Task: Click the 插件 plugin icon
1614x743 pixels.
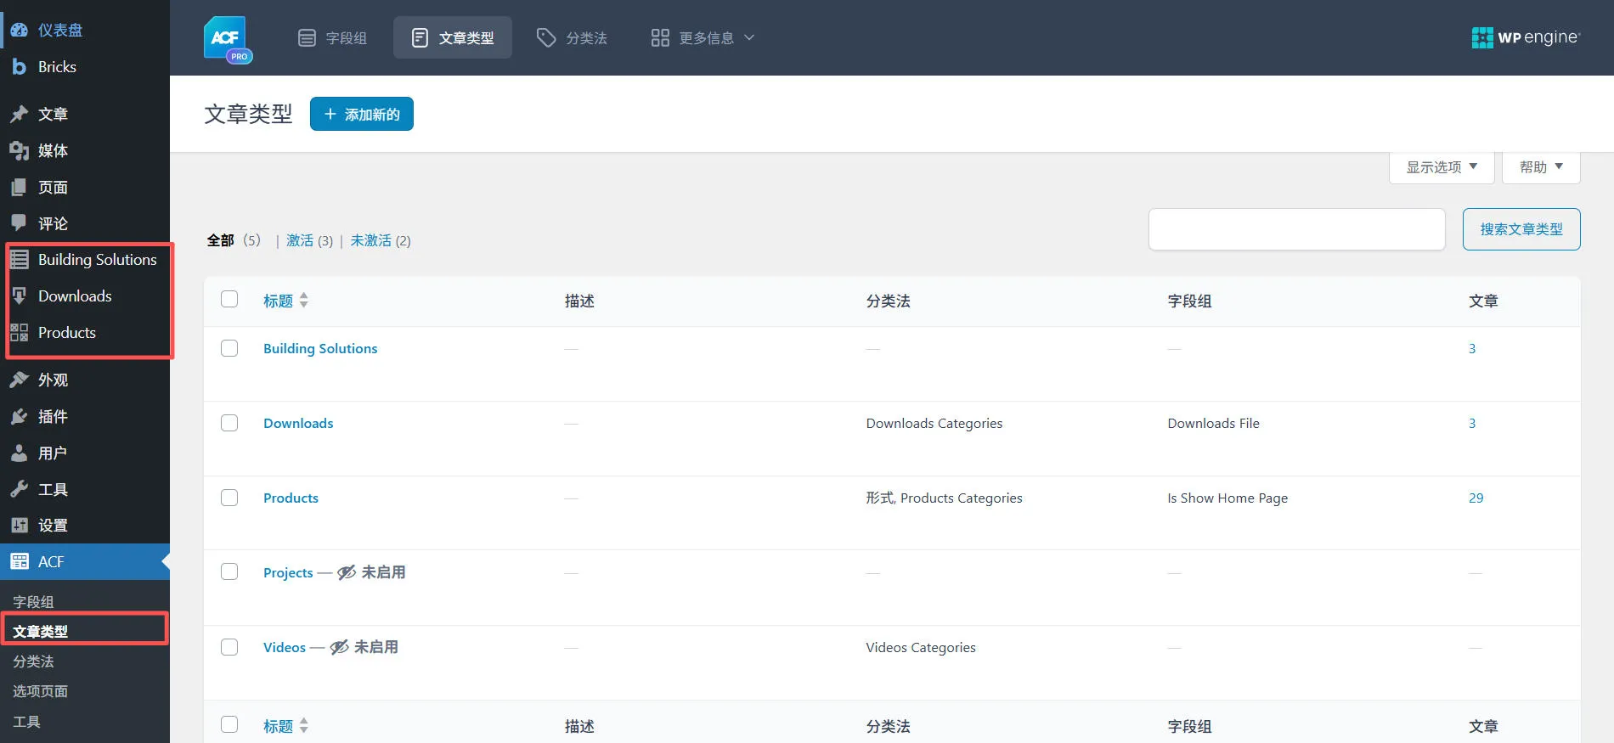Action: pyautogui.click(x=20, y=416)
